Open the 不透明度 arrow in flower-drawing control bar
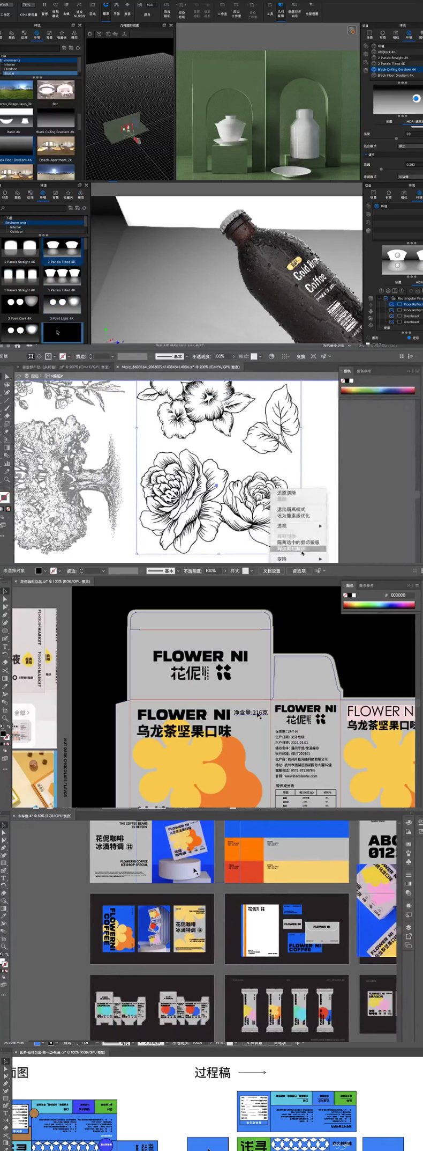 coord(233,356)
